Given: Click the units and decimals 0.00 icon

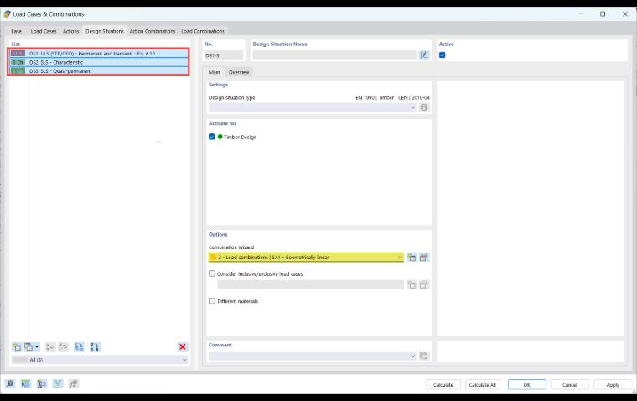Looking at the screenshot, I should pos(26,383).
